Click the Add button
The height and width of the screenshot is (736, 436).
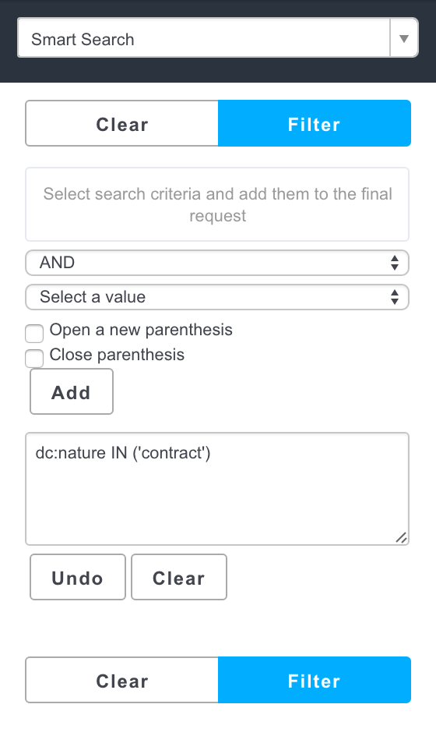coord(72,391)
